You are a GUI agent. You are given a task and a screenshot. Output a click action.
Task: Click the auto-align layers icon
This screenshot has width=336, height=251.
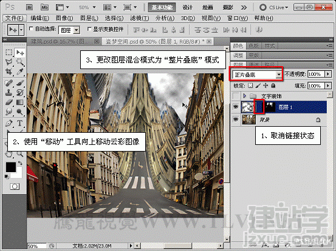click(259, 30)
